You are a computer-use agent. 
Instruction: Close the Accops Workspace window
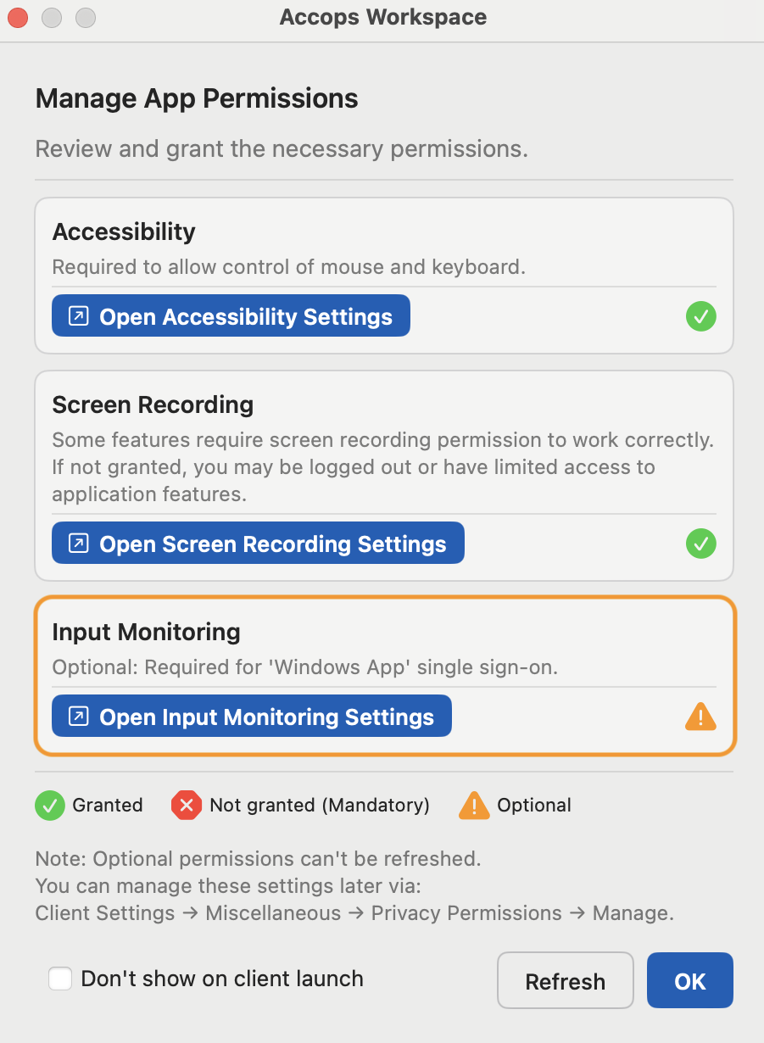(x=17, y=17)
